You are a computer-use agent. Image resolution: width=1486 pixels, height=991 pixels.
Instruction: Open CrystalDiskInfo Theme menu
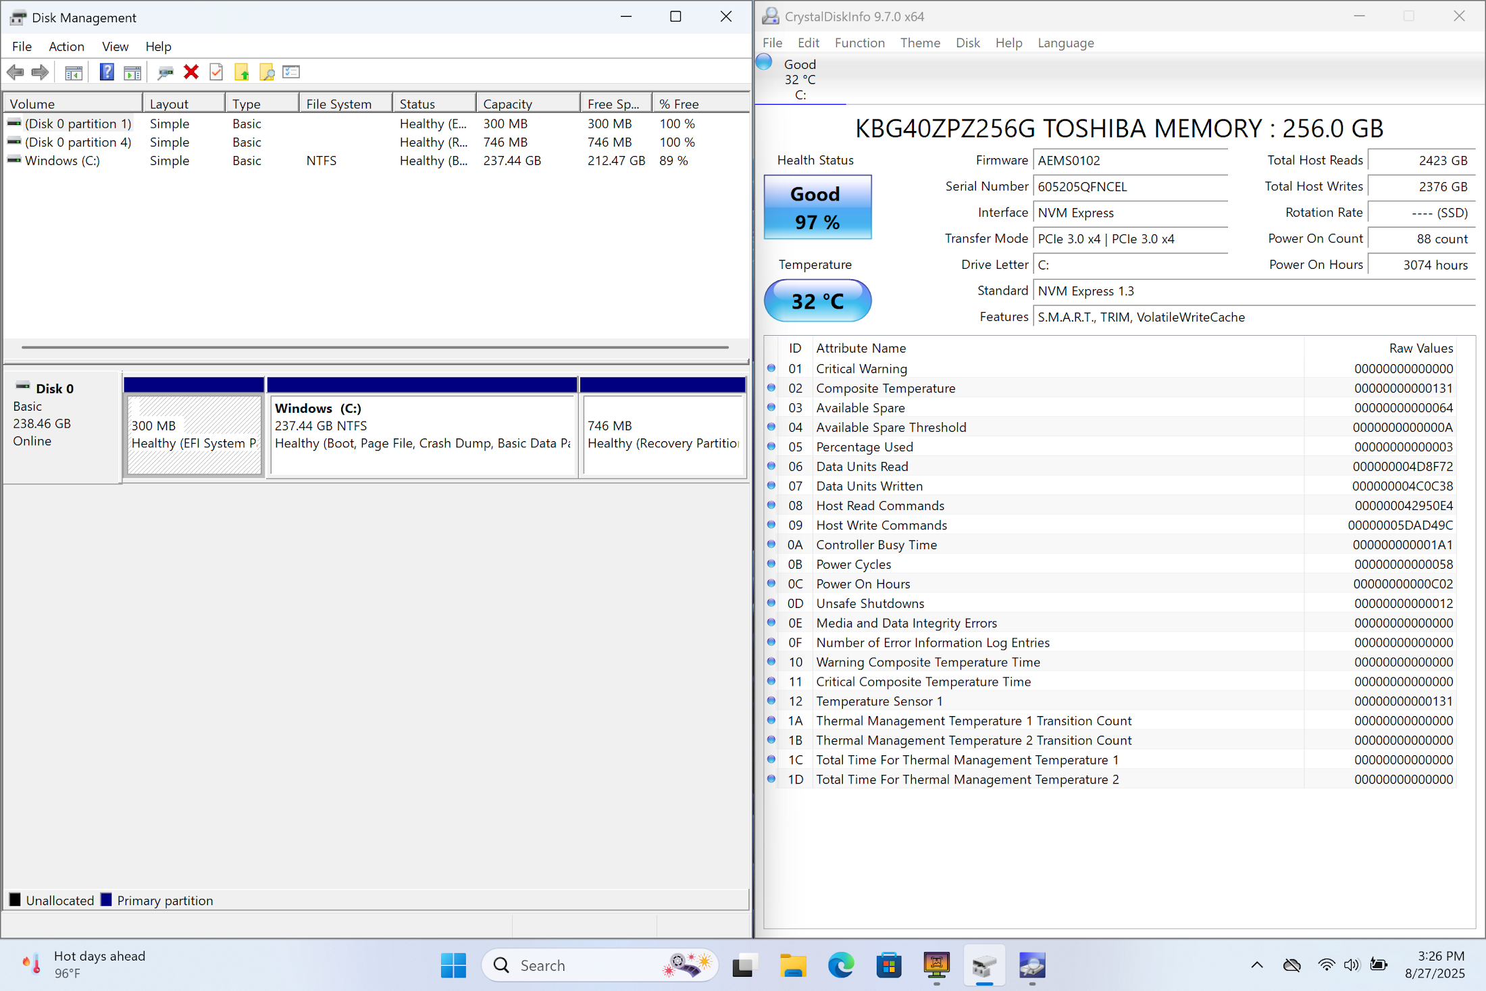[920, 43]
